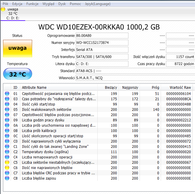Click the power-on count field 1157 count
This screenshot has width=195, height=194.
pos(180,57)
